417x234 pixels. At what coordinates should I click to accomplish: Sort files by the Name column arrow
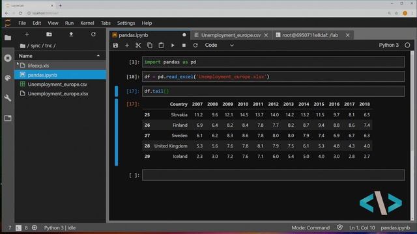pyautogui.click(x=98, y=56)
